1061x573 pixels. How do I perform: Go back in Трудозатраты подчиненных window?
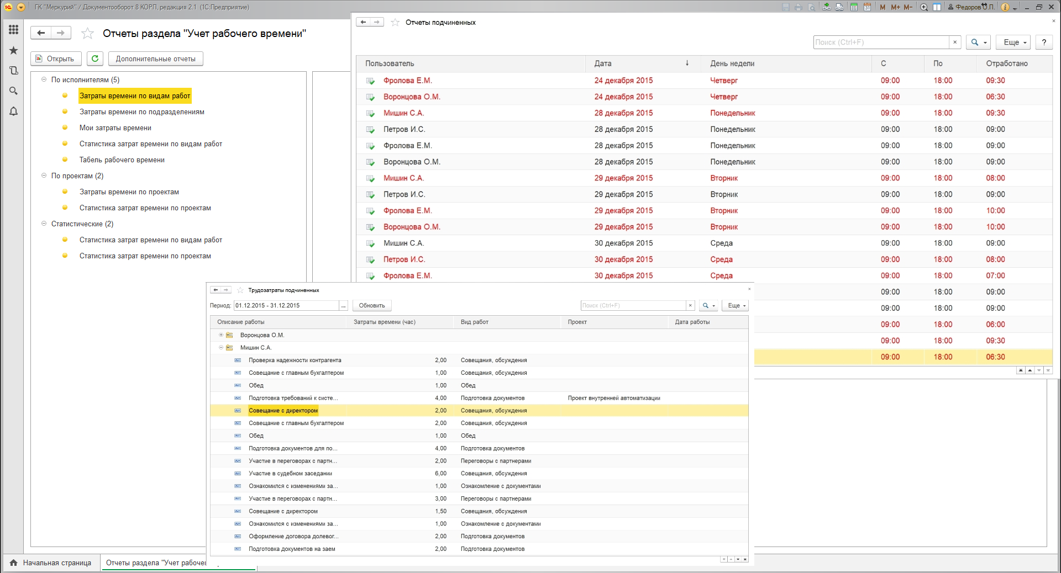click(x=216, y=290)
